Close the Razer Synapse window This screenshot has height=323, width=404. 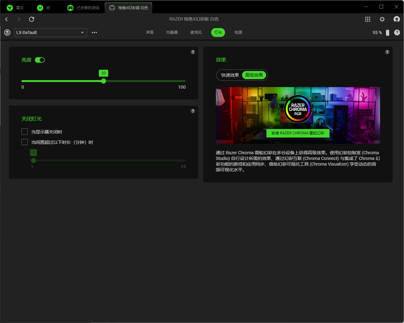click(396, 7)
